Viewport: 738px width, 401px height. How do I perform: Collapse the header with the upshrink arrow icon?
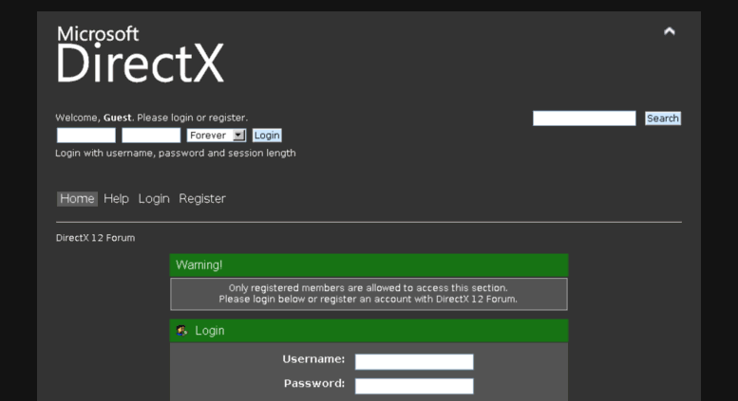[x=670, y=31]
